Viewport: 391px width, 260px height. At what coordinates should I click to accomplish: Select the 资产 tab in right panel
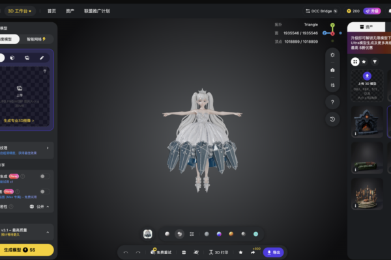[366, 27]
